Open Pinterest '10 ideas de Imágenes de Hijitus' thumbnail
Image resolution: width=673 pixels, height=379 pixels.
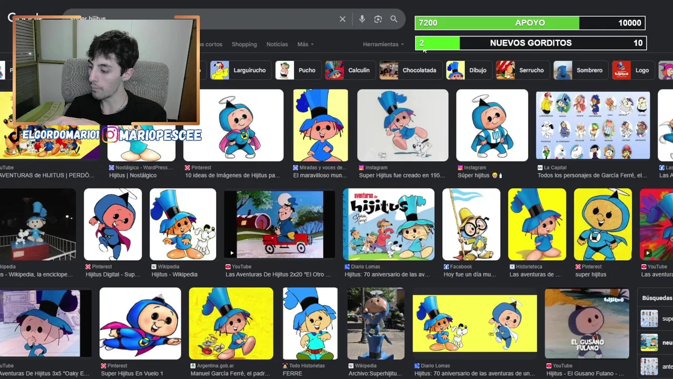pyautogui.click(x=233, y=125)
